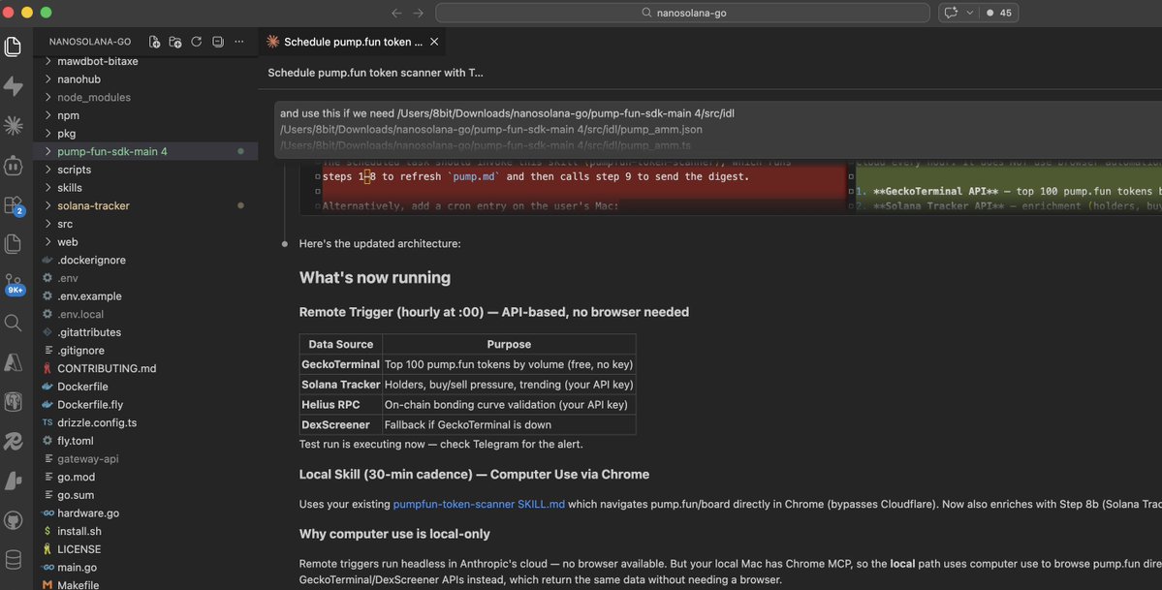The image size is (1162, 590).
Task: Click New File icon in Explorer header
Action: click(x=154, y=43)
